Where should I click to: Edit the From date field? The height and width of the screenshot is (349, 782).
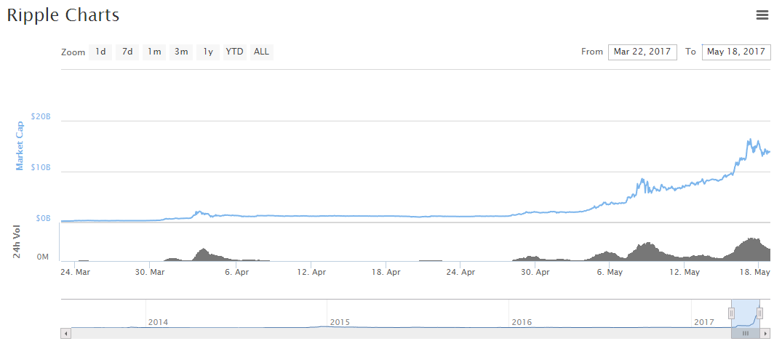click(x=642, y=52)
